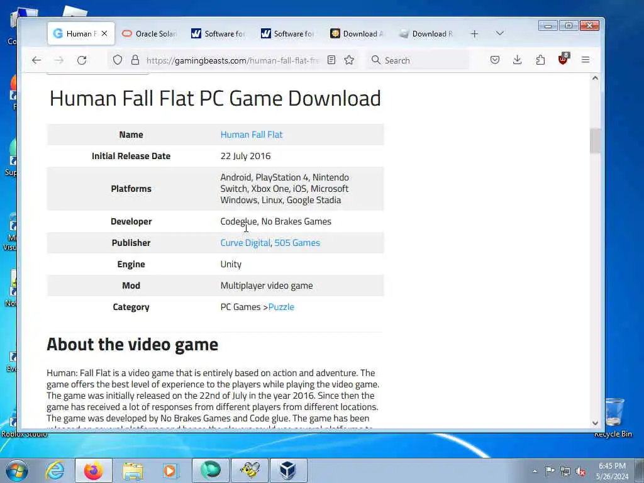Click Codeglue, No Brakes Games developer text

pos(275,221)
